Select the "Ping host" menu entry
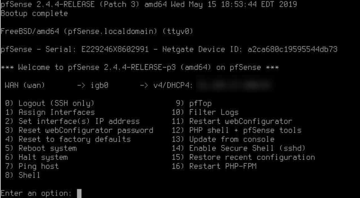360x198 pixels. point(38,166)
